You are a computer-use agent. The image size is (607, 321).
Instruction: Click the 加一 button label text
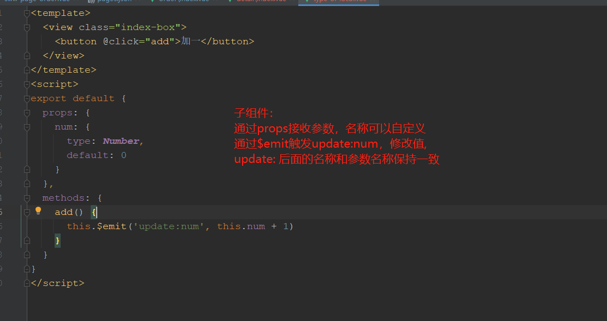click(191, 41)
